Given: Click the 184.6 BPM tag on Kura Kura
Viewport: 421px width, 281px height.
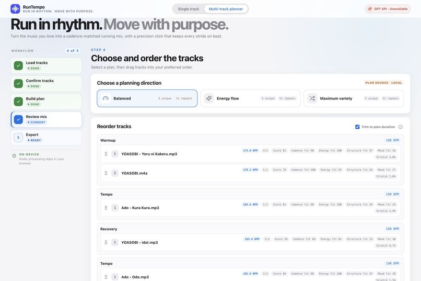Looking at the screenshot, I should [250, 205].
